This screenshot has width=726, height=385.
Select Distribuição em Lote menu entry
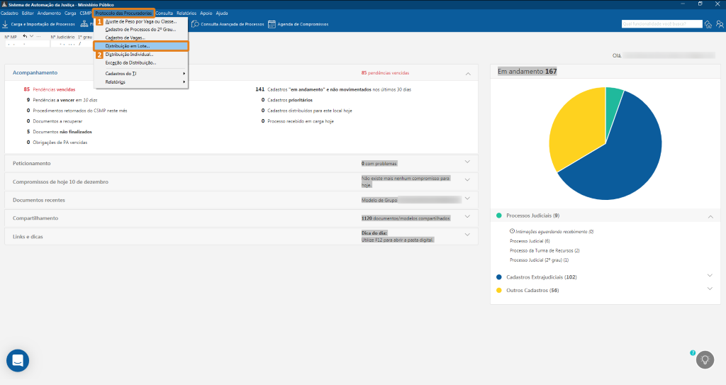[128, 46]
